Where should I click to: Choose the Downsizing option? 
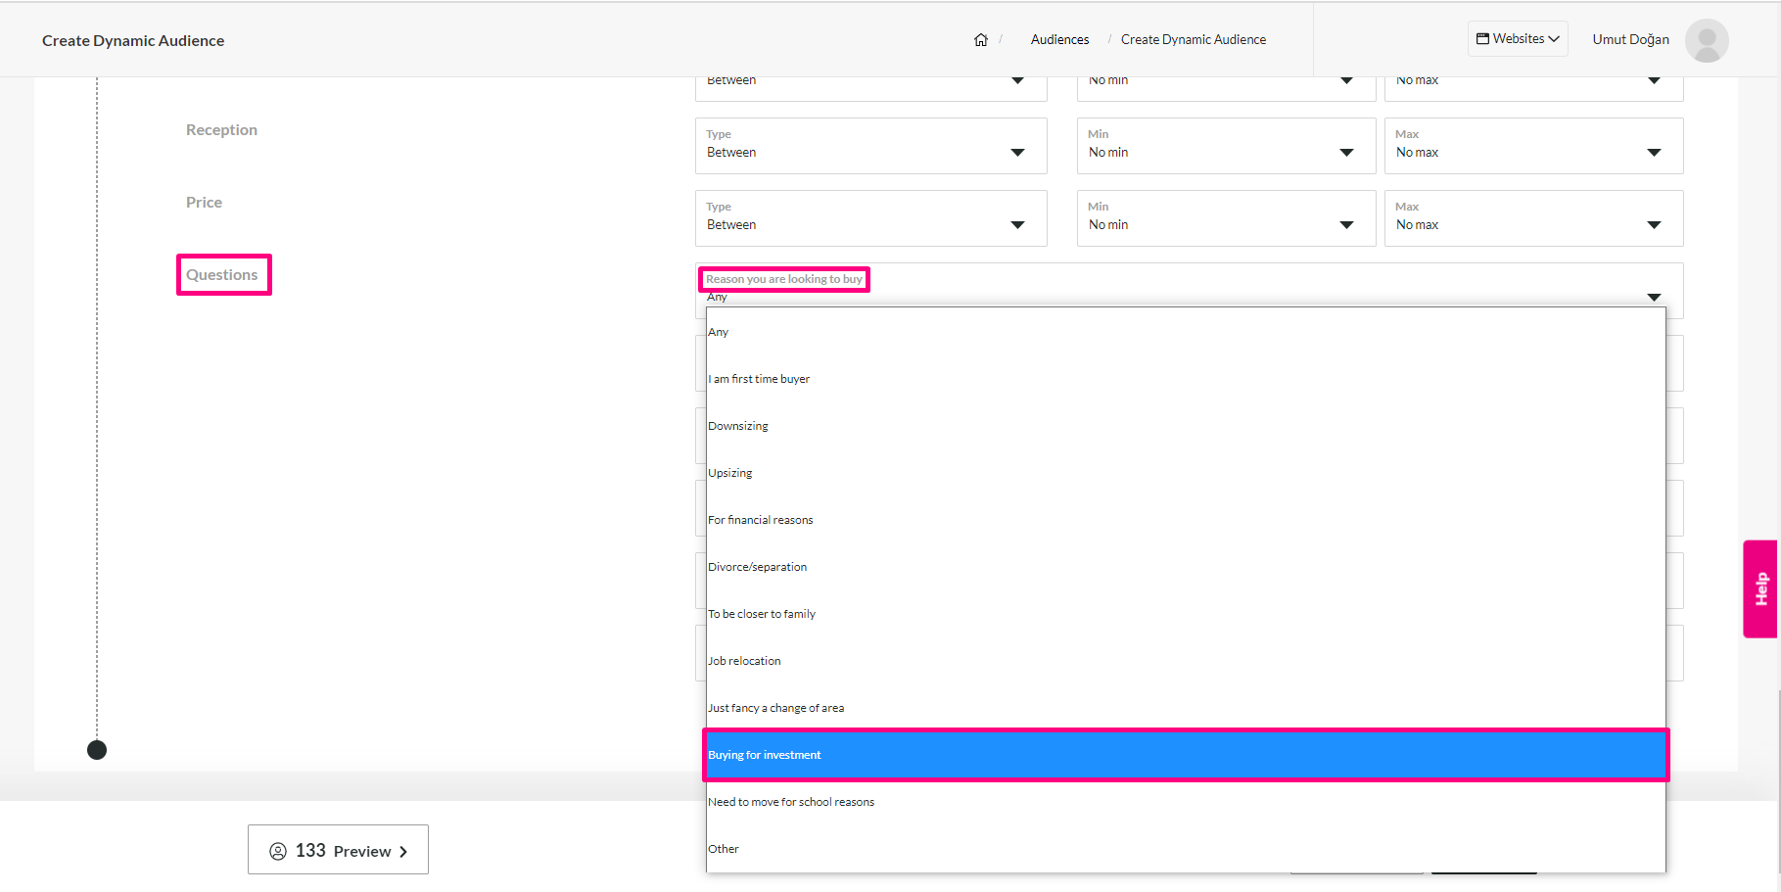1186,426
